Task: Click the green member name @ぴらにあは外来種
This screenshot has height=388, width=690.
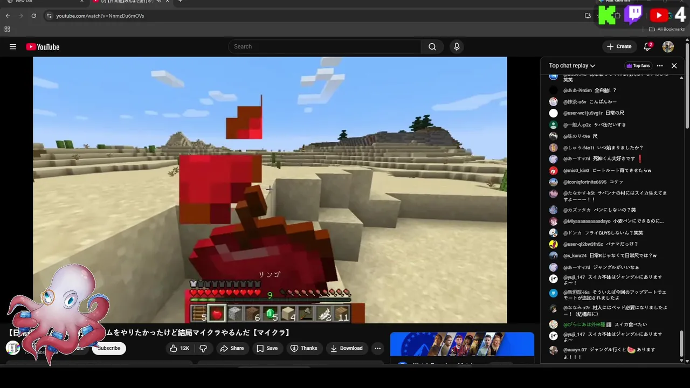Action: 584,324
